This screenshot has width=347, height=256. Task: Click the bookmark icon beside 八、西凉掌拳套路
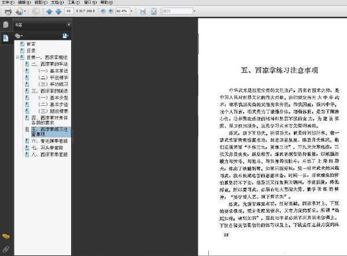pyautogui.click(x=27, y=154)
